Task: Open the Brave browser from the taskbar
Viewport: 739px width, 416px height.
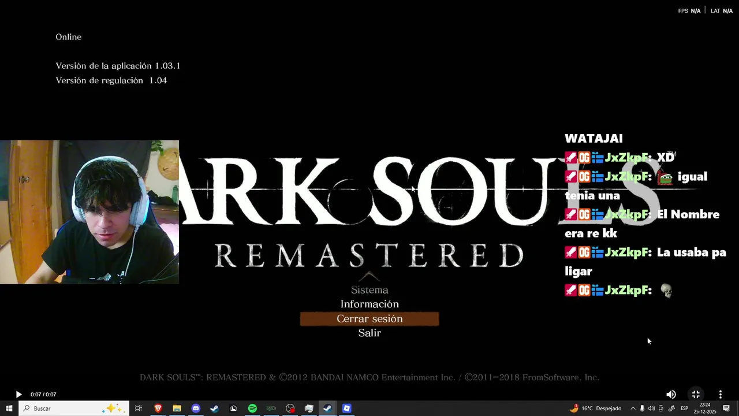Action: click(158, 408)
